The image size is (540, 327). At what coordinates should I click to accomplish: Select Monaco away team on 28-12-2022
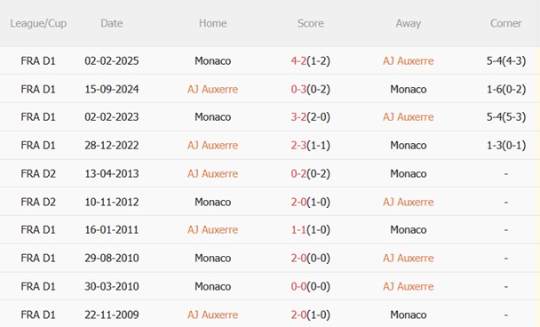click(x=408, y=146)
